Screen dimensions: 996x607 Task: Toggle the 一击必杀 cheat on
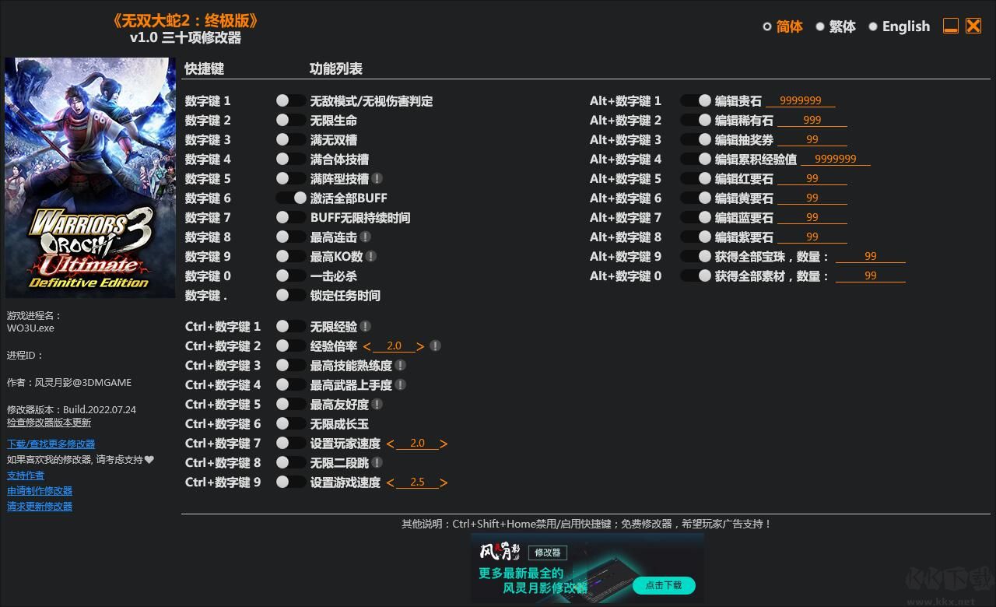point(289,275)
